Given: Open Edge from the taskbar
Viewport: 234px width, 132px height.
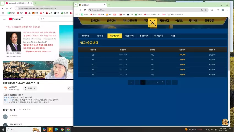Looking at the screenshot, I should (56, 130).
